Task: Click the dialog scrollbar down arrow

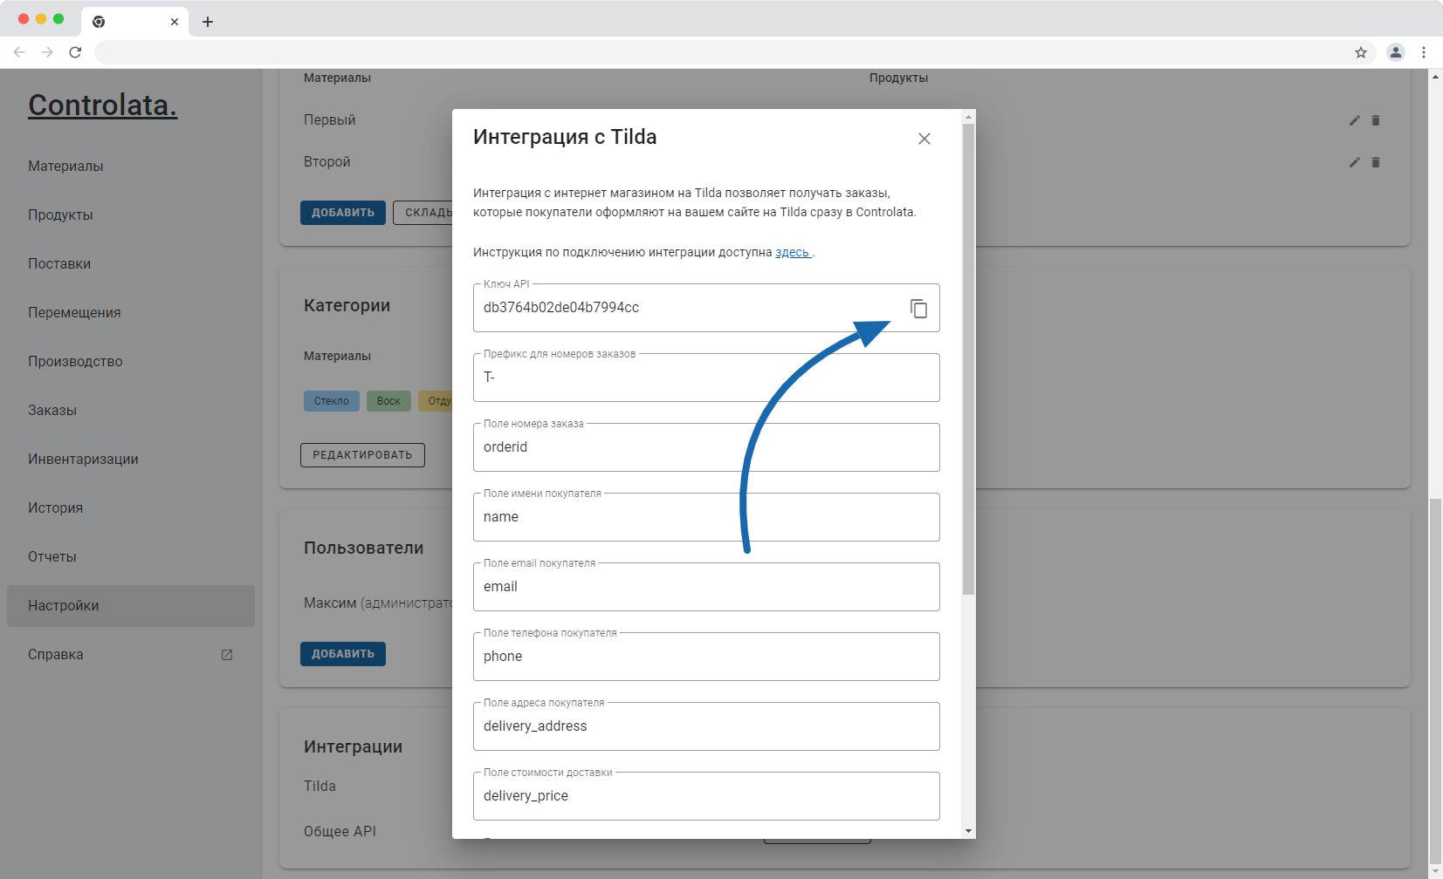Action: click(x=968, y=831)
